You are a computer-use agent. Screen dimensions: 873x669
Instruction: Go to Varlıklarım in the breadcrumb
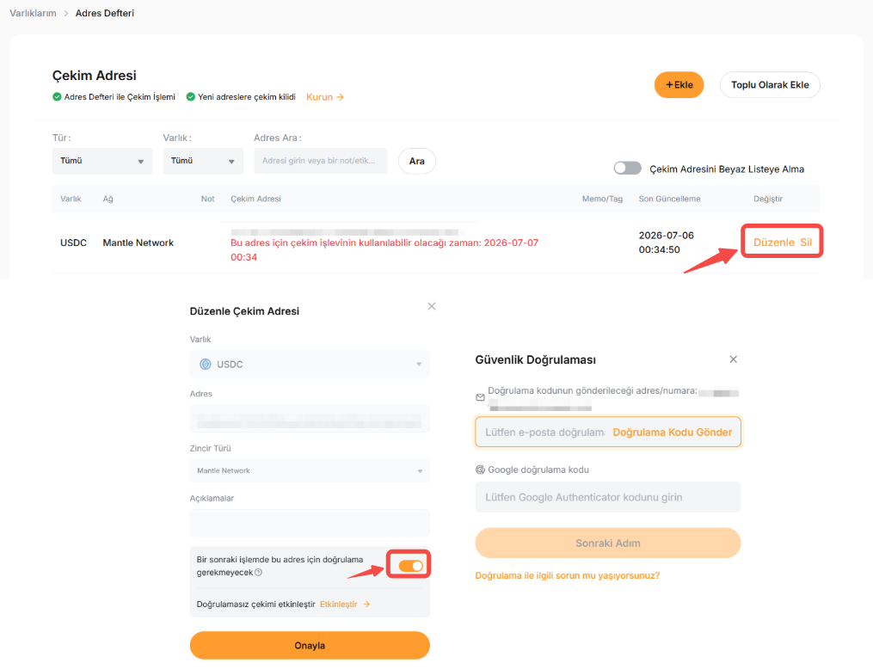(33, 13)
